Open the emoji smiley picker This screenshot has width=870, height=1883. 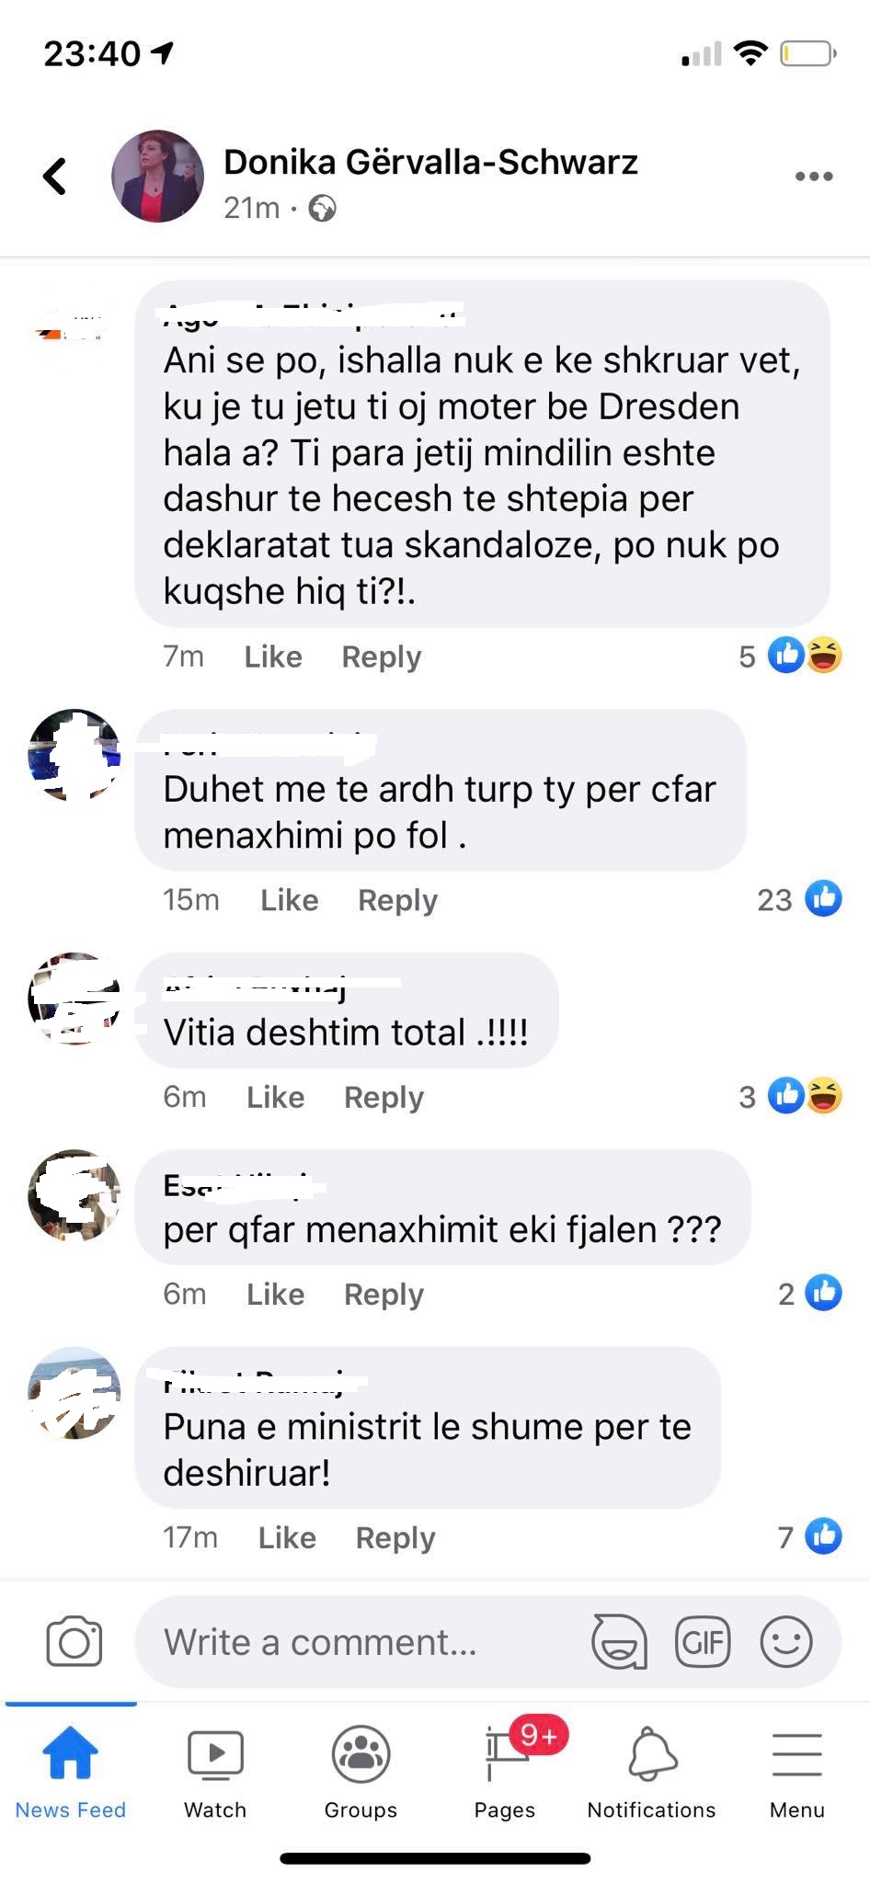coord(786,1641)
